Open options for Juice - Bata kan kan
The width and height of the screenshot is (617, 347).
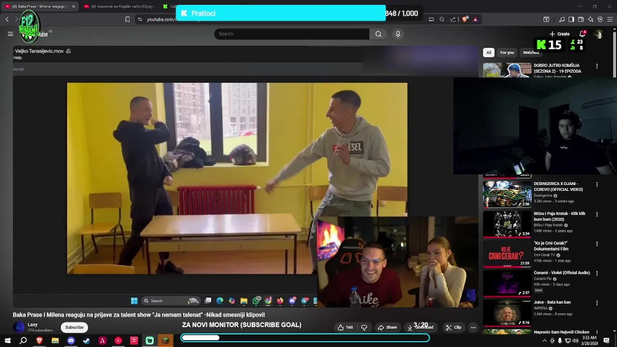(597, 303)
